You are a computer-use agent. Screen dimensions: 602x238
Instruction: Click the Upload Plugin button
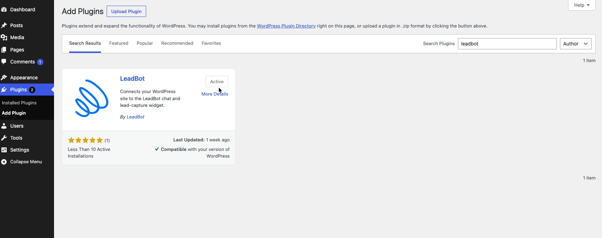126,11
